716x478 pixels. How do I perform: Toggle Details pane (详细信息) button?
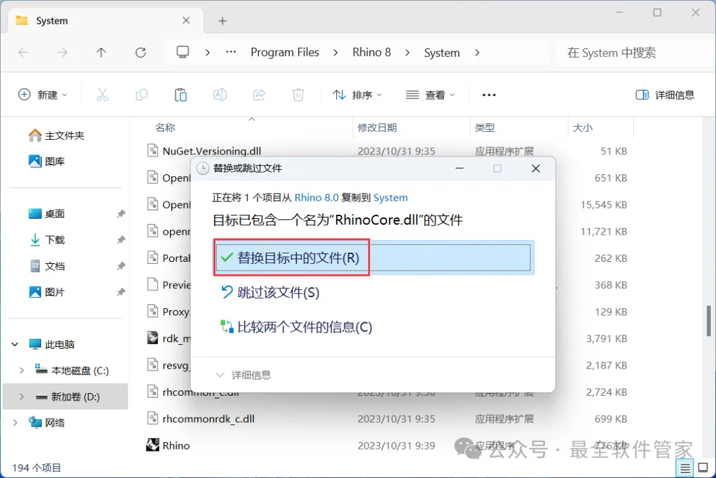665,95
